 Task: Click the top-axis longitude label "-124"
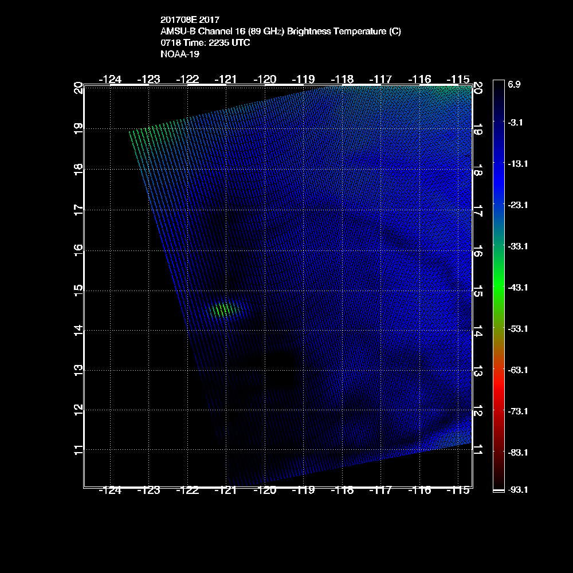110,79
